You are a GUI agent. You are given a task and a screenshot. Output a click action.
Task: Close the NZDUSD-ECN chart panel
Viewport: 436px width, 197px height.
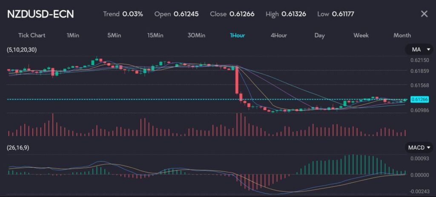424,14
